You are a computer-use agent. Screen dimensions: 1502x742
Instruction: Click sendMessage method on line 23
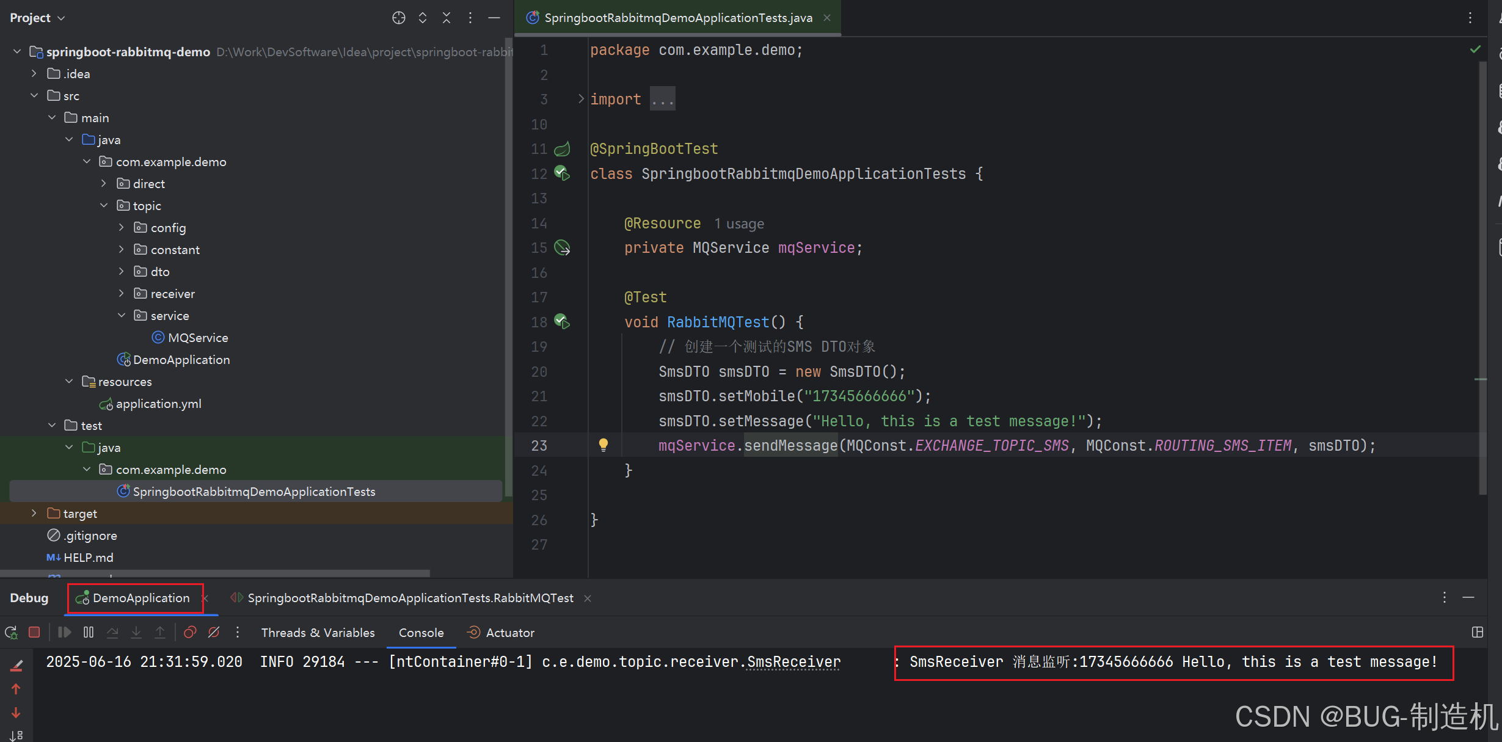click(790, 445)
